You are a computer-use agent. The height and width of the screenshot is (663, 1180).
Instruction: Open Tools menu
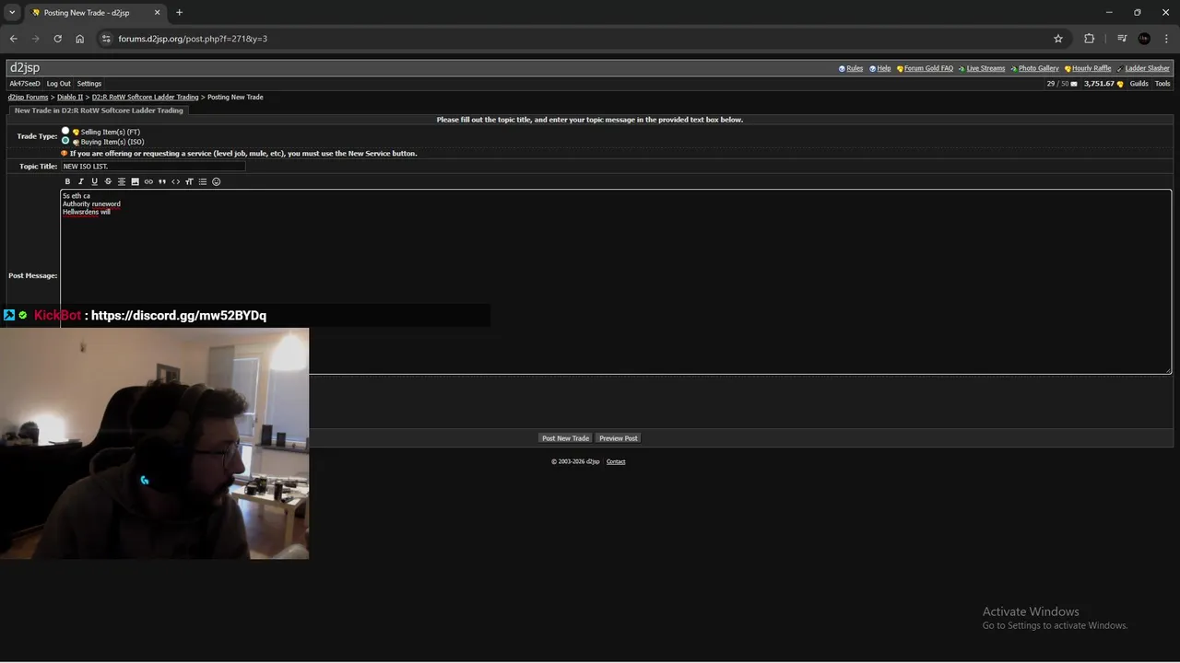click(x=1162, y=84)
